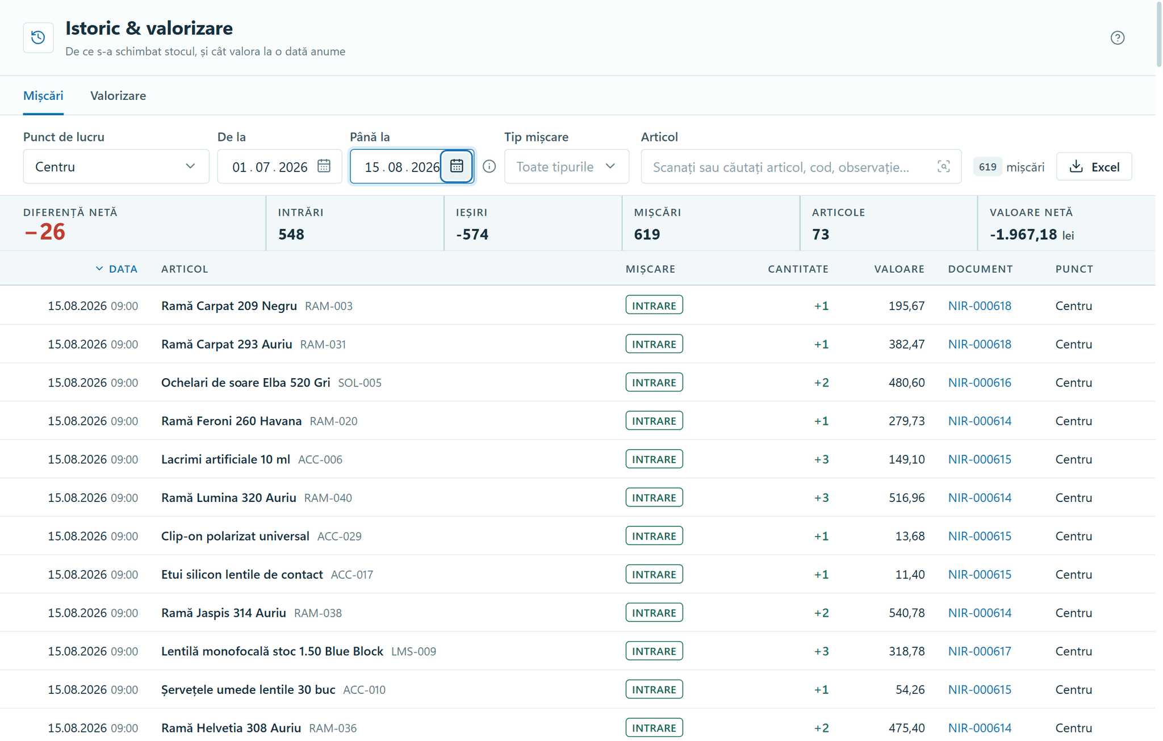
Task: Click the Valoare netă -1.967,18 lei summary
Action: click(x=1066, y=223)
